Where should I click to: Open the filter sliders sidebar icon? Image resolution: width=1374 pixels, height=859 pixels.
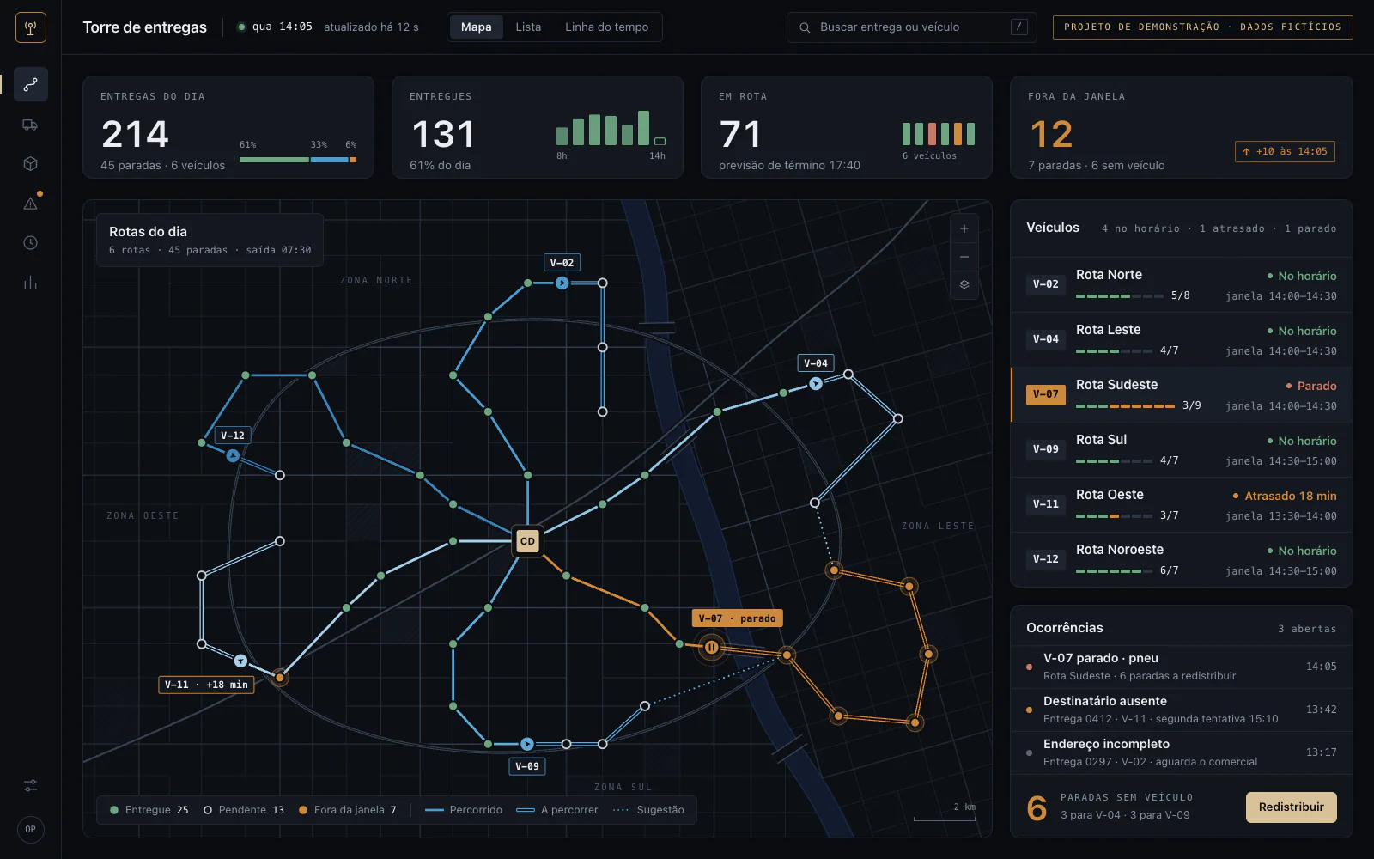30,785
